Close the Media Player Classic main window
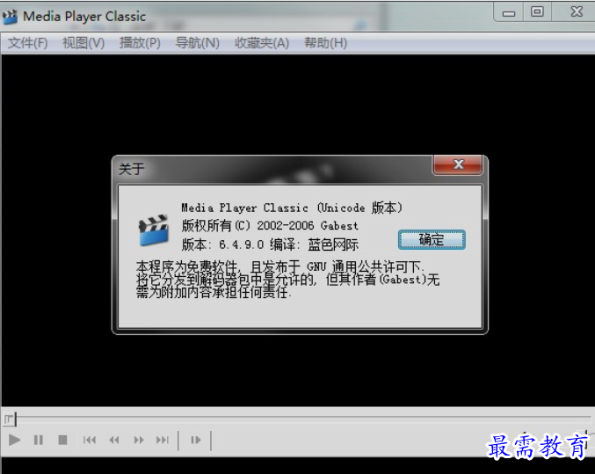The image size is (595, 474). point(577,12)
